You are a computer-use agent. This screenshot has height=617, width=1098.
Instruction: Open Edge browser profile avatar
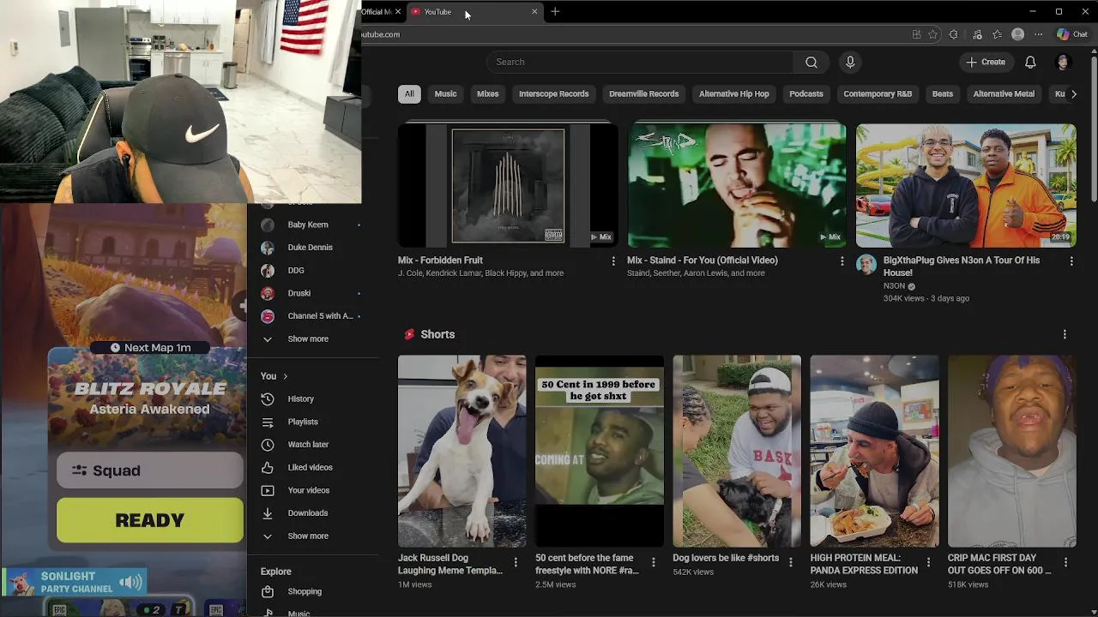click(x=1018, y=34)
